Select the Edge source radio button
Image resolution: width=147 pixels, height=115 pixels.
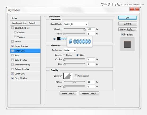coord(78,55)
